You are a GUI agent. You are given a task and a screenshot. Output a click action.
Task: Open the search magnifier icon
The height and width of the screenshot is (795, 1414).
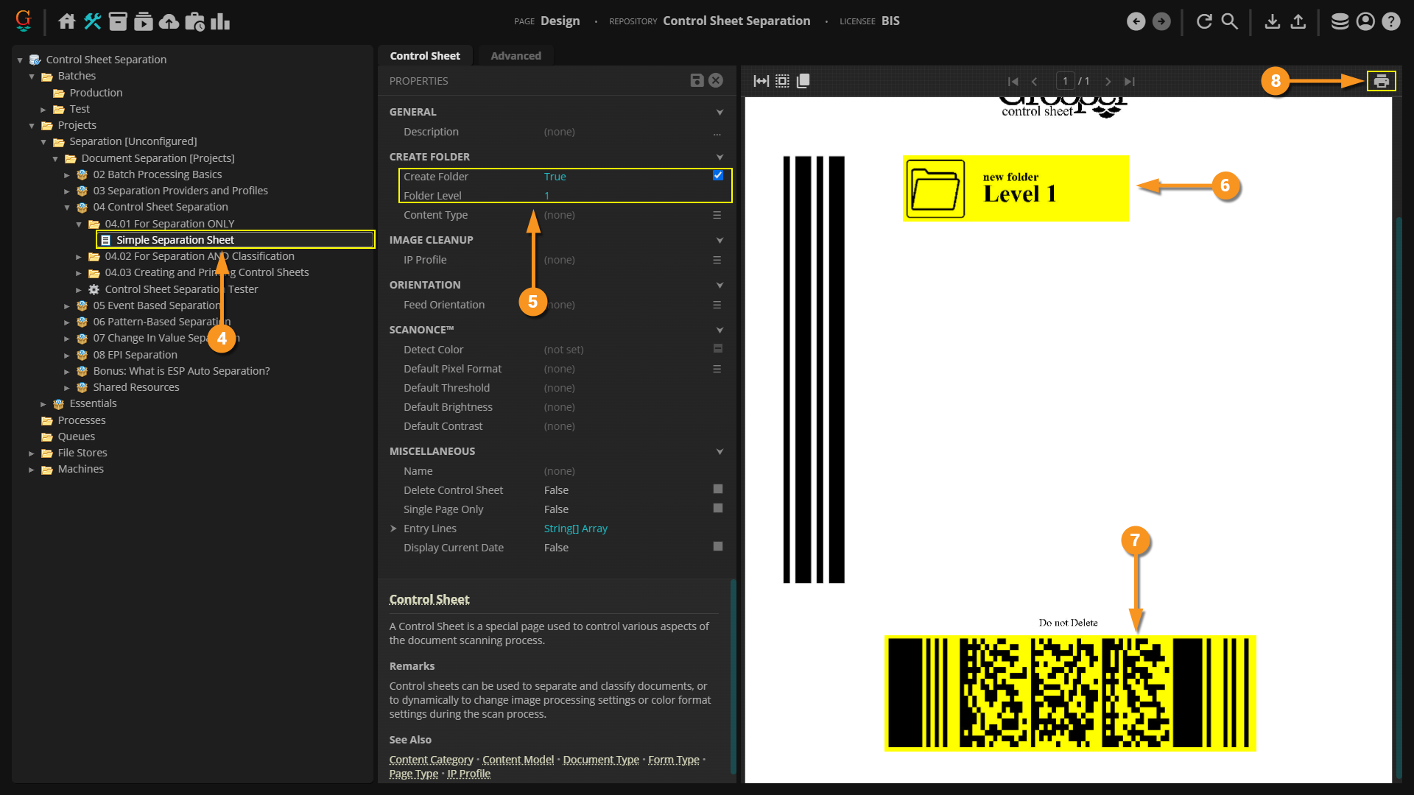(1229, 21)
